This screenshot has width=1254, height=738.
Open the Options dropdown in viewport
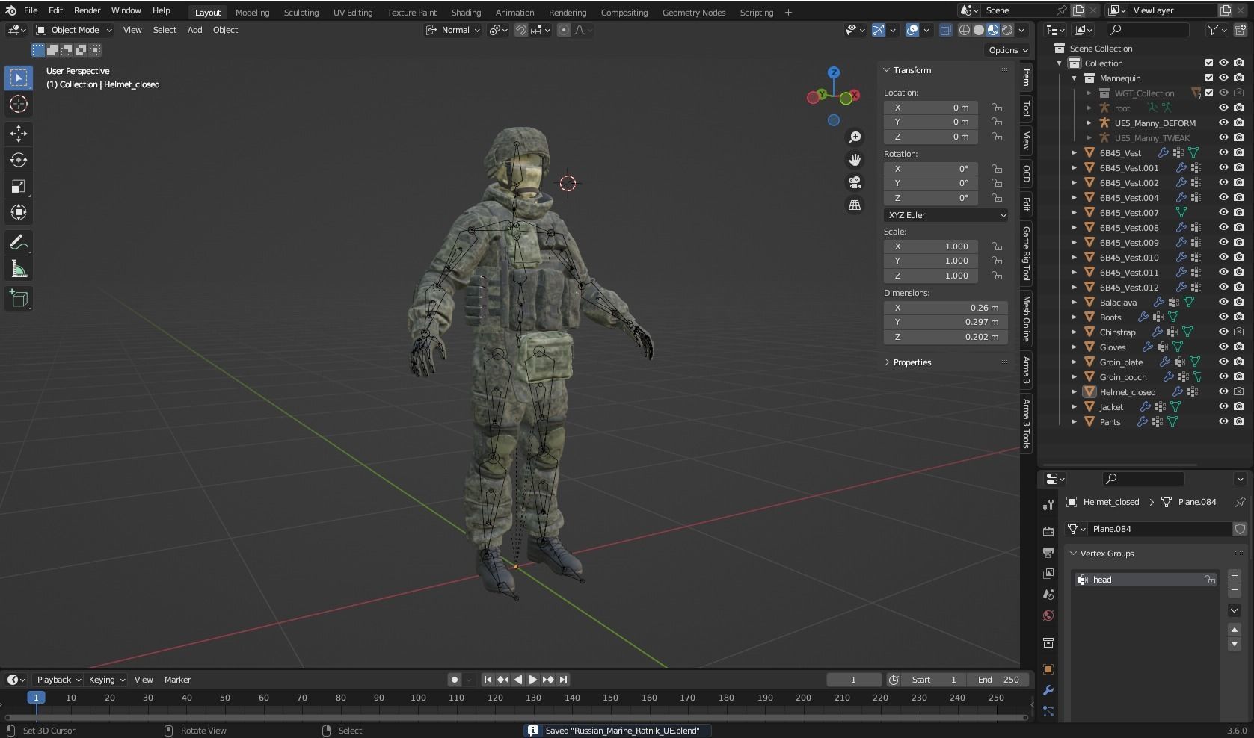click(x=1008, y=50)
